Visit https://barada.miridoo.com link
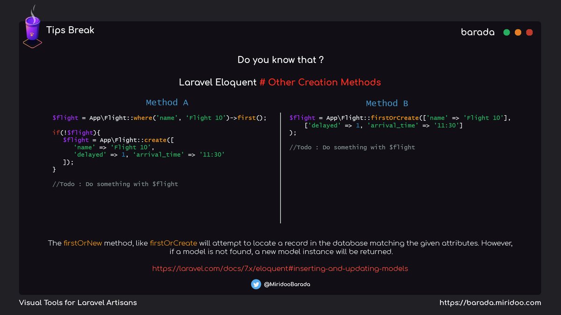 [490, 302]
